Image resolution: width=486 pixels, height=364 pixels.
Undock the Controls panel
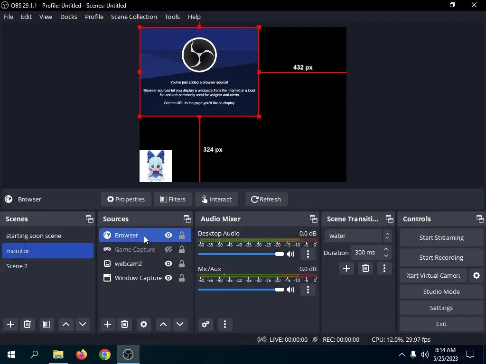(480, 219)
